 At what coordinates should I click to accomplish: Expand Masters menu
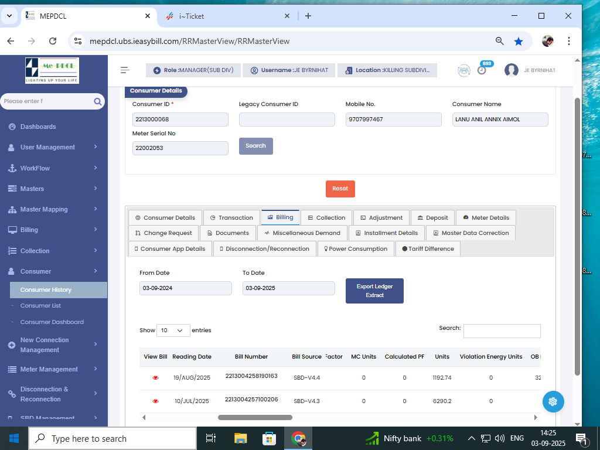tap(53, 189)
